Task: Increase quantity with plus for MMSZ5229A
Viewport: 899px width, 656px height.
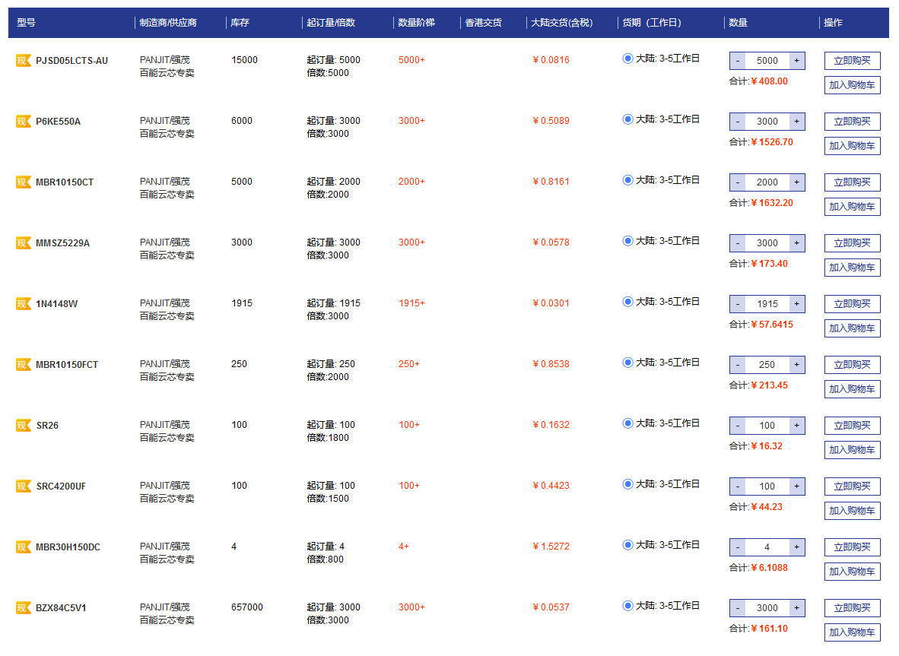Action: (x=796, y=243)
